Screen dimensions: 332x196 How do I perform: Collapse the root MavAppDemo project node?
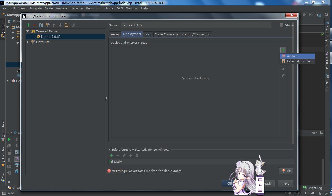tap(8, 27)
